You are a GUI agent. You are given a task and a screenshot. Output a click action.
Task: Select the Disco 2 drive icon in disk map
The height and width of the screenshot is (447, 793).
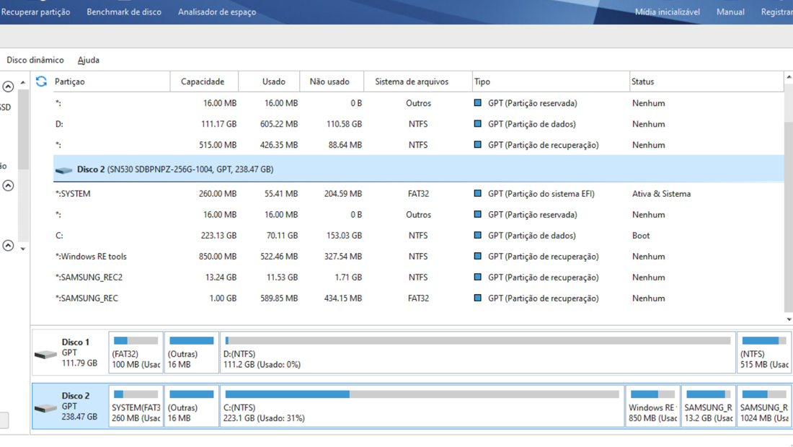click(45, 407)
